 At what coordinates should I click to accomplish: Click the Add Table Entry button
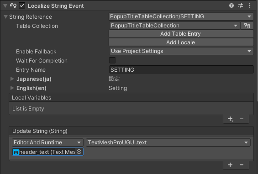[181, 34]
